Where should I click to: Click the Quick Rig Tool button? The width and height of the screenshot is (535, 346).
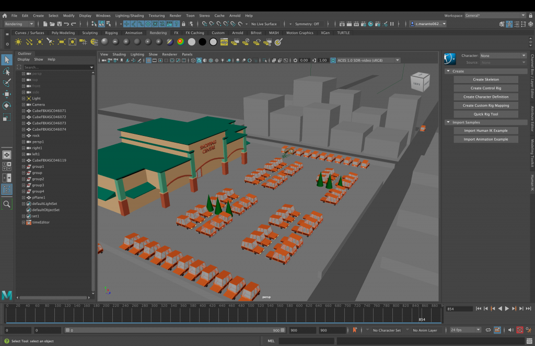(485, 114)
